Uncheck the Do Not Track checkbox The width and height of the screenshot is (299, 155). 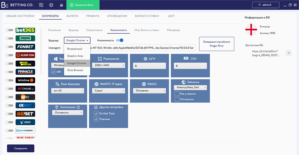[96, 114]
